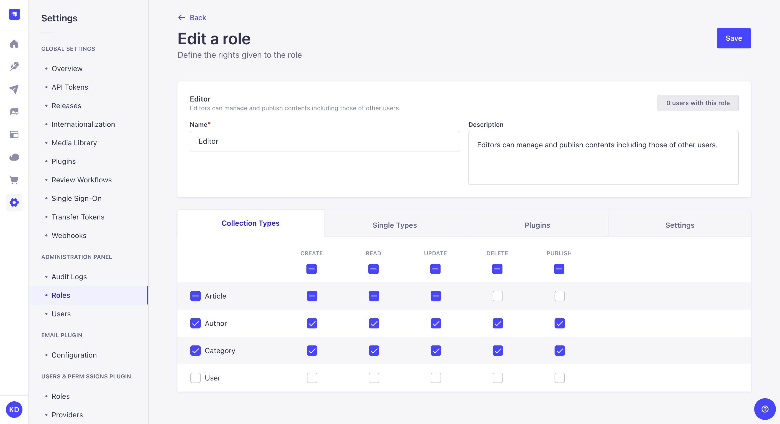
Task: Select the Content-Type Builder icon
Action: click(14, 134)
